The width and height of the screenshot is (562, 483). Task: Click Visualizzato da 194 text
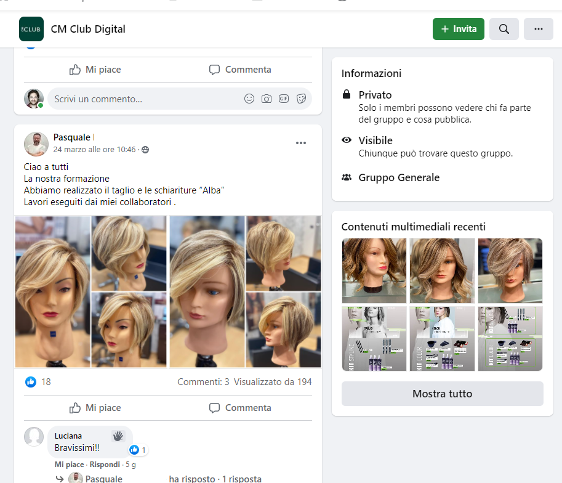[x=273, y=382]
